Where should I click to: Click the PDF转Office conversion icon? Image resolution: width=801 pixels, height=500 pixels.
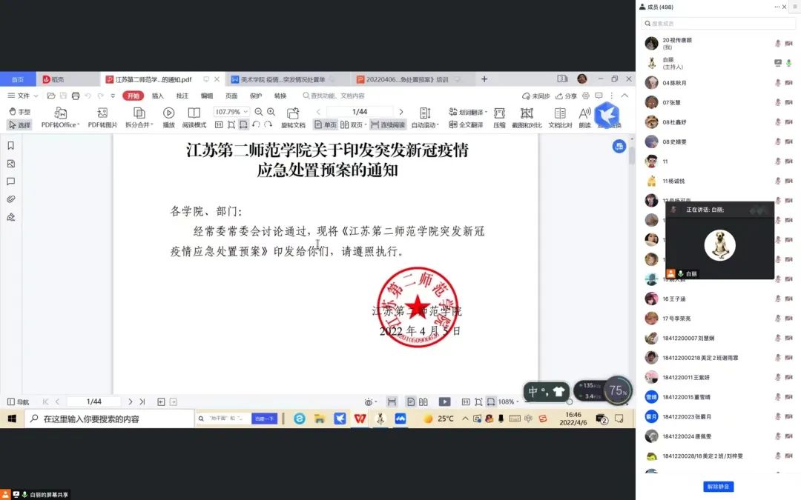coord(60,113)
